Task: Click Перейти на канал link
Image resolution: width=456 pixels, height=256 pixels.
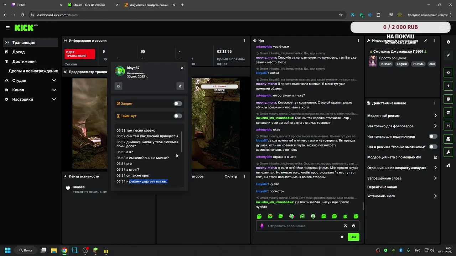Action: tap(382, 187)
